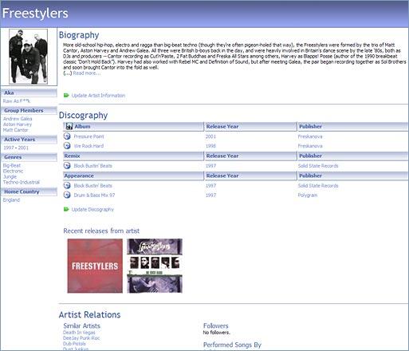Click the Freestylers band photo
The height and width of the screenshot is (351, 409).
[x=29, y=57]
